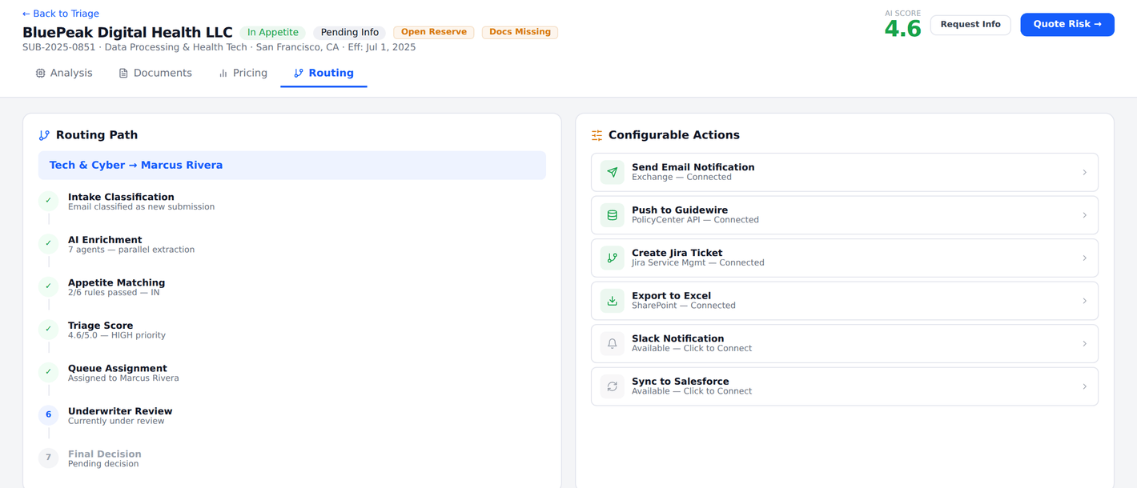Click the Configurable Actions sliders icon
Viewport: 1137px width, 488px height.
tap(597, 135)
